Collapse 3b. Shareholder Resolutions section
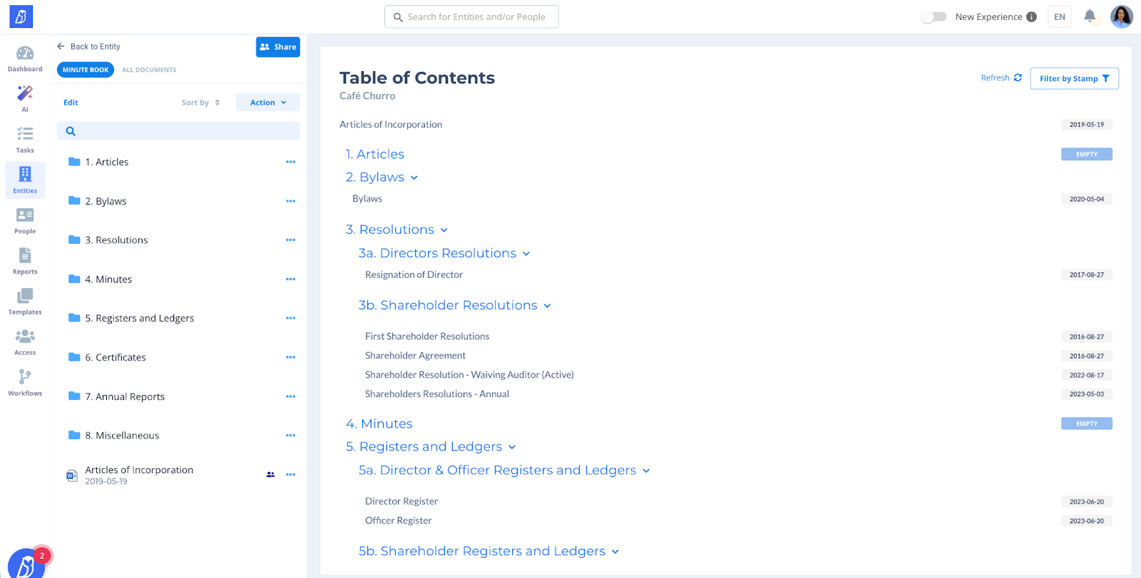1141x578 pixels. 547,306
